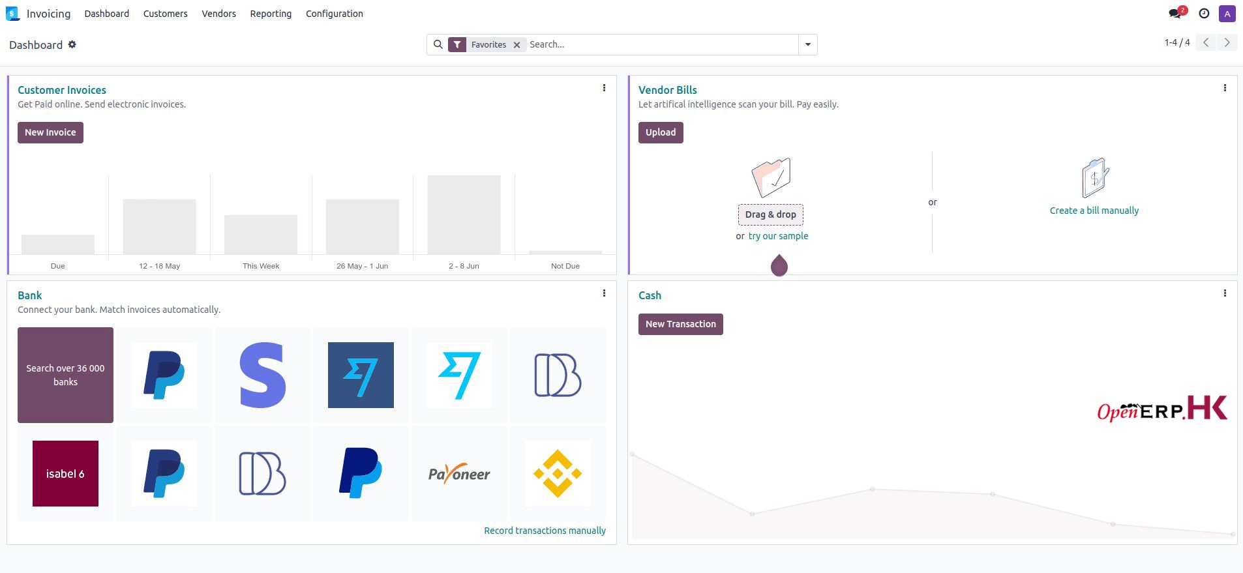Go to next page with pager arrow
Viewport: 1243px width, 573px height.
pos(1227,42)
